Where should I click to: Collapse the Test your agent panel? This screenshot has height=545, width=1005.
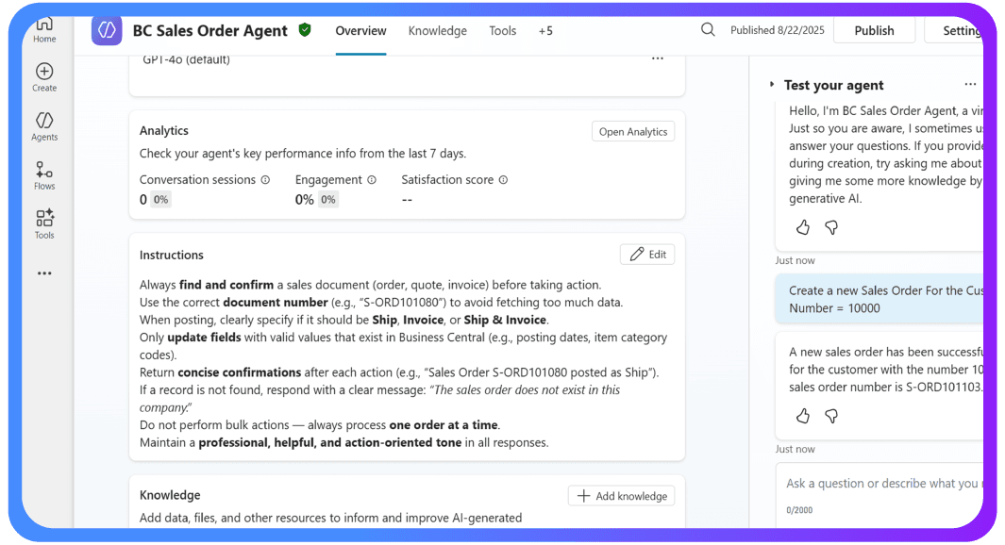[772, 85]
